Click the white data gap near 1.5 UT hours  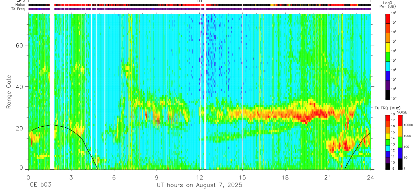(52, 91)
